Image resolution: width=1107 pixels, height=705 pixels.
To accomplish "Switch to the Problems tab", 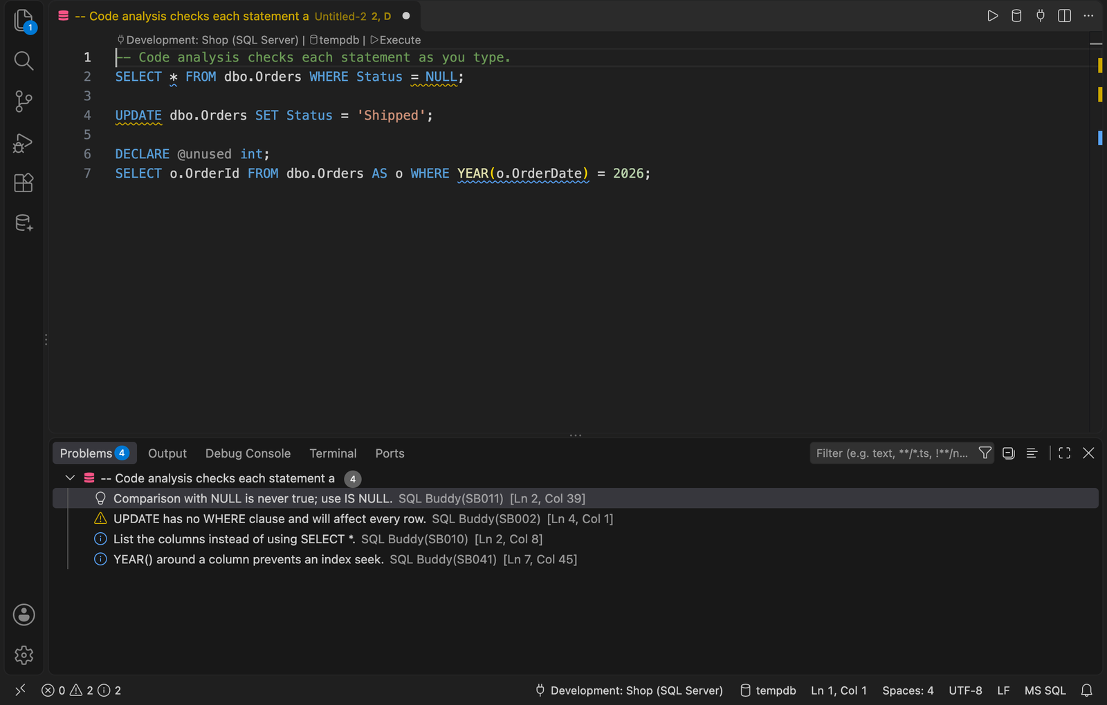I will (x=94, y=453).
